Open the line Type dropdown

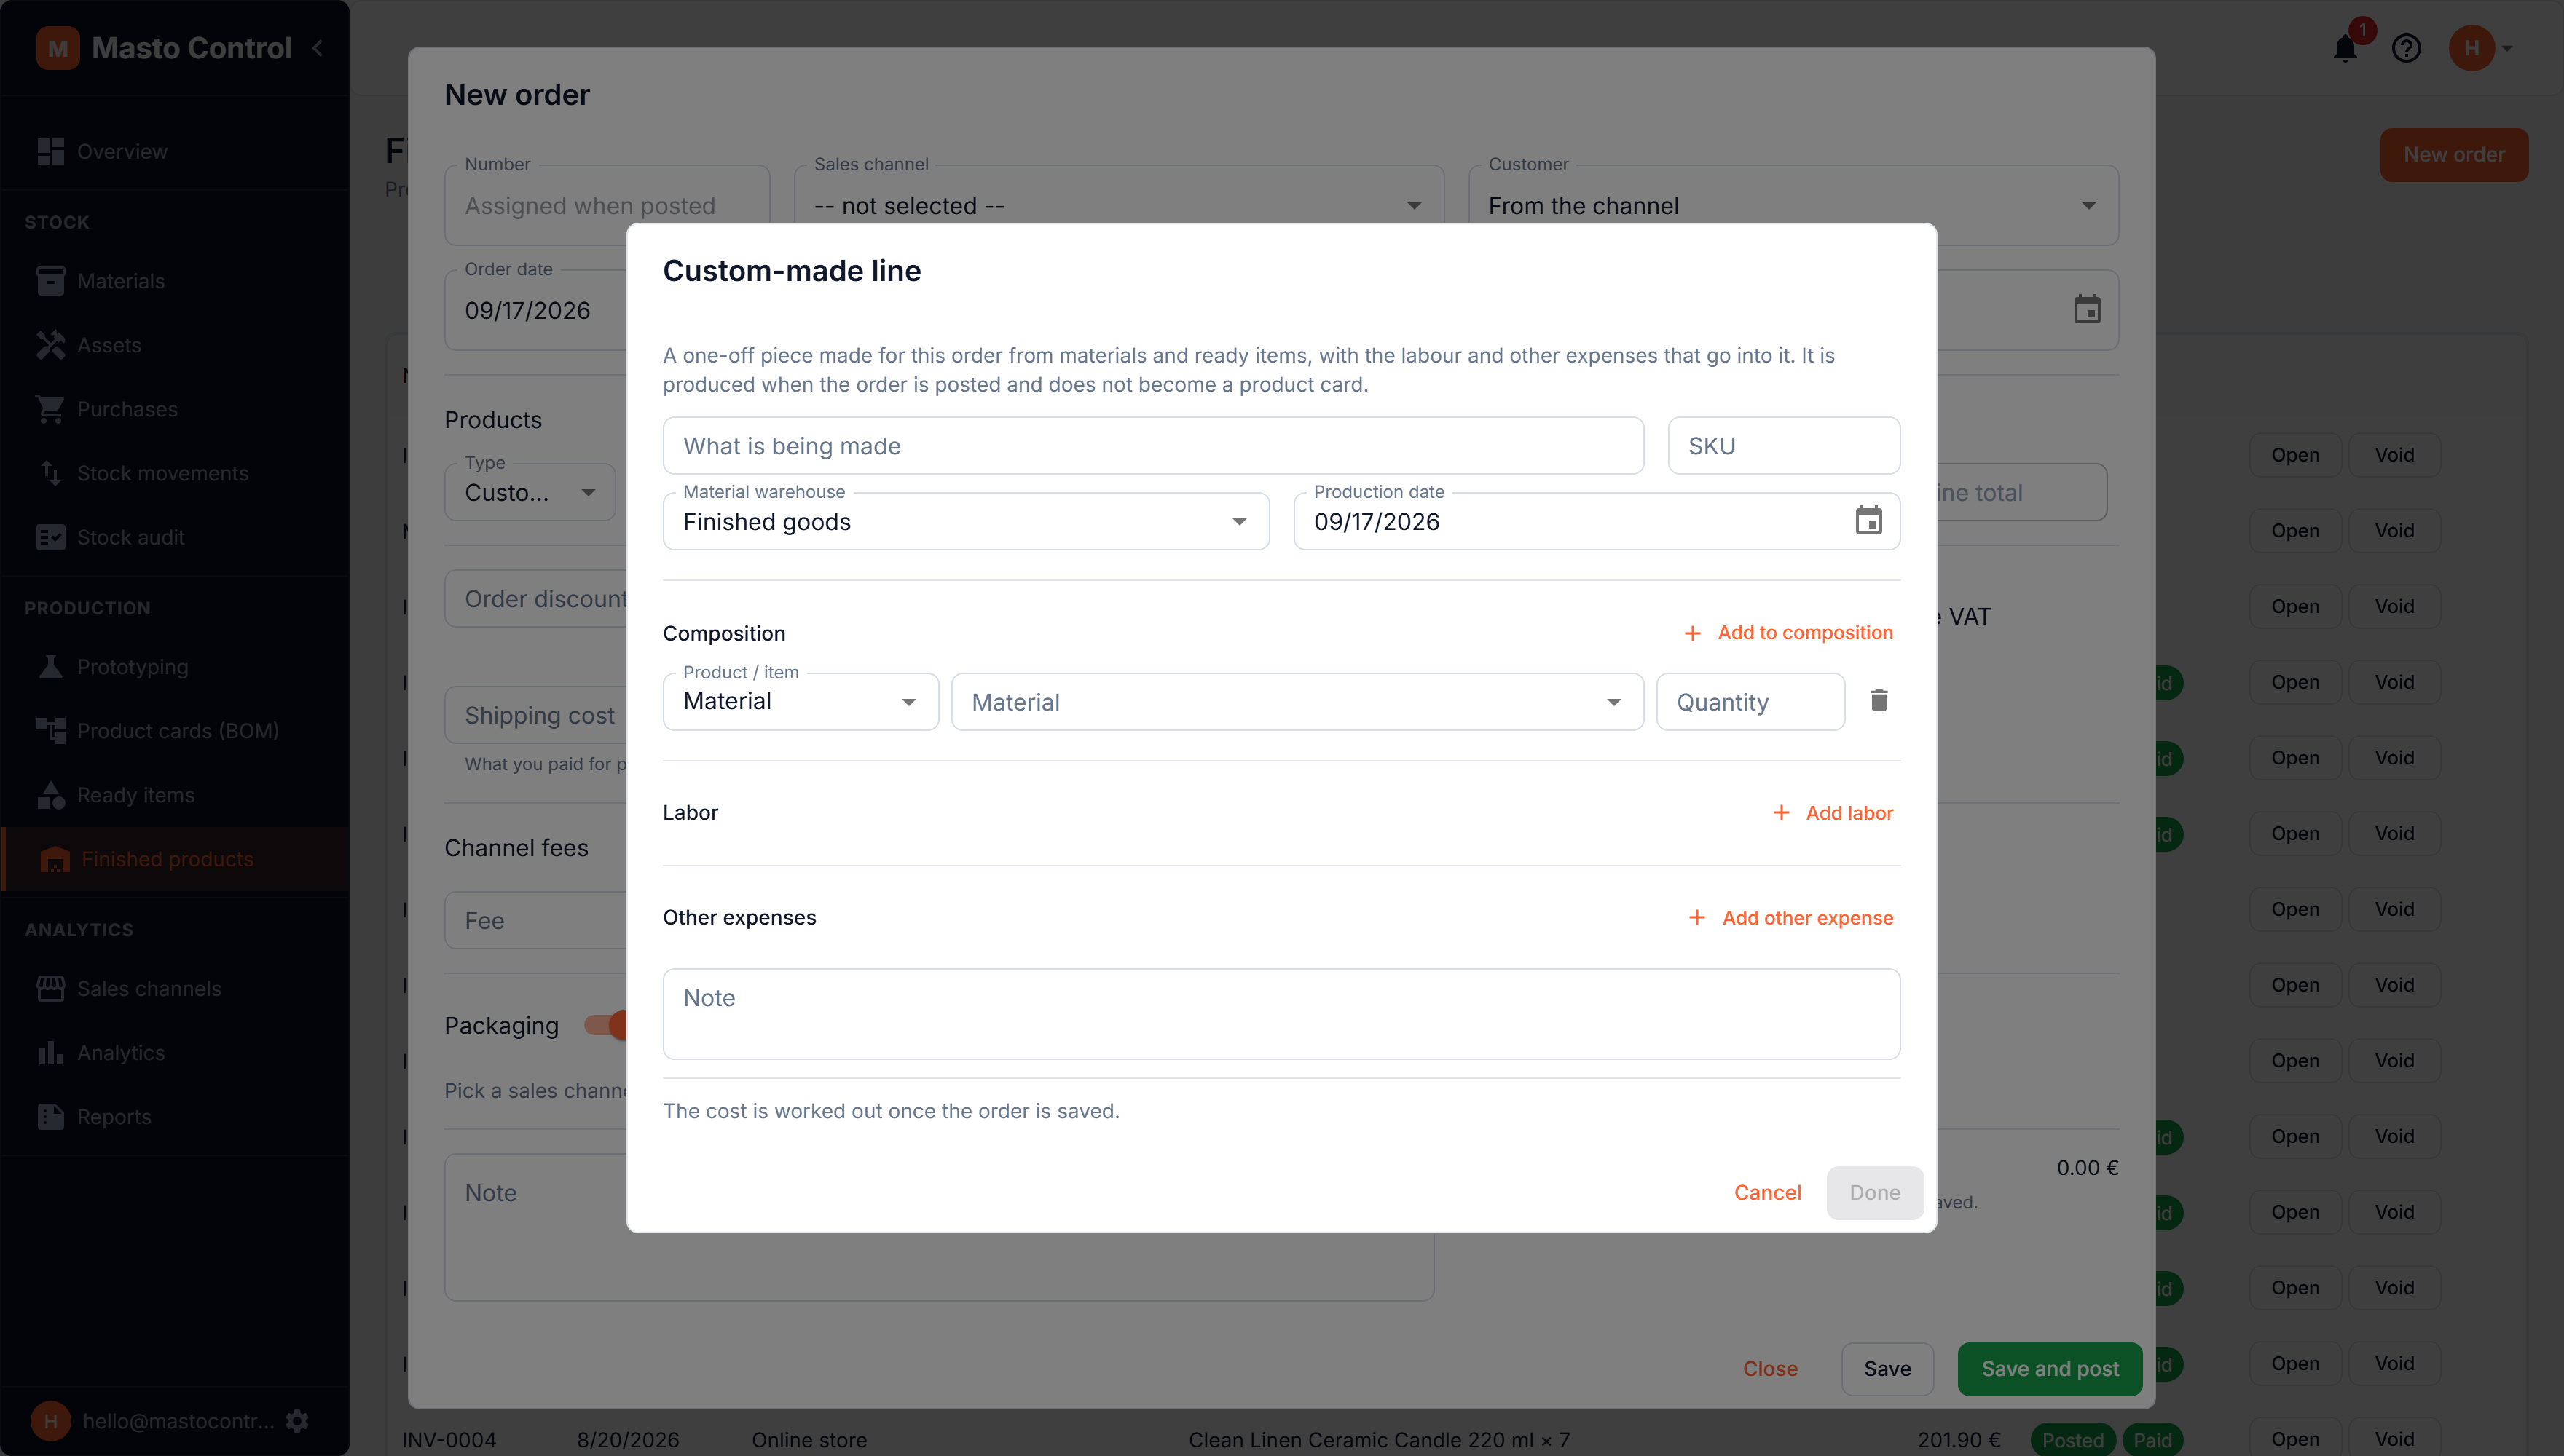(x=530, y=492)
